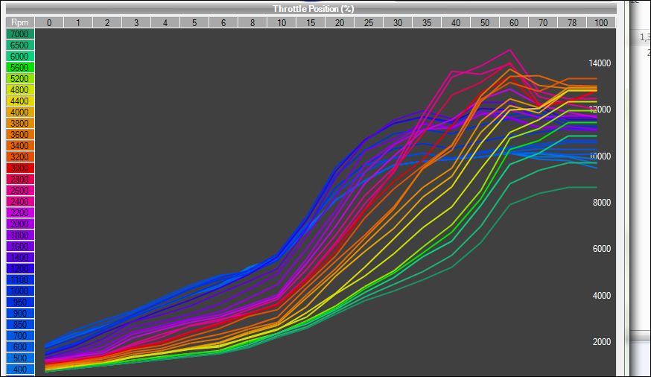
Task: Click the throttle position 100 column header
Action: (x=601, y=23)
